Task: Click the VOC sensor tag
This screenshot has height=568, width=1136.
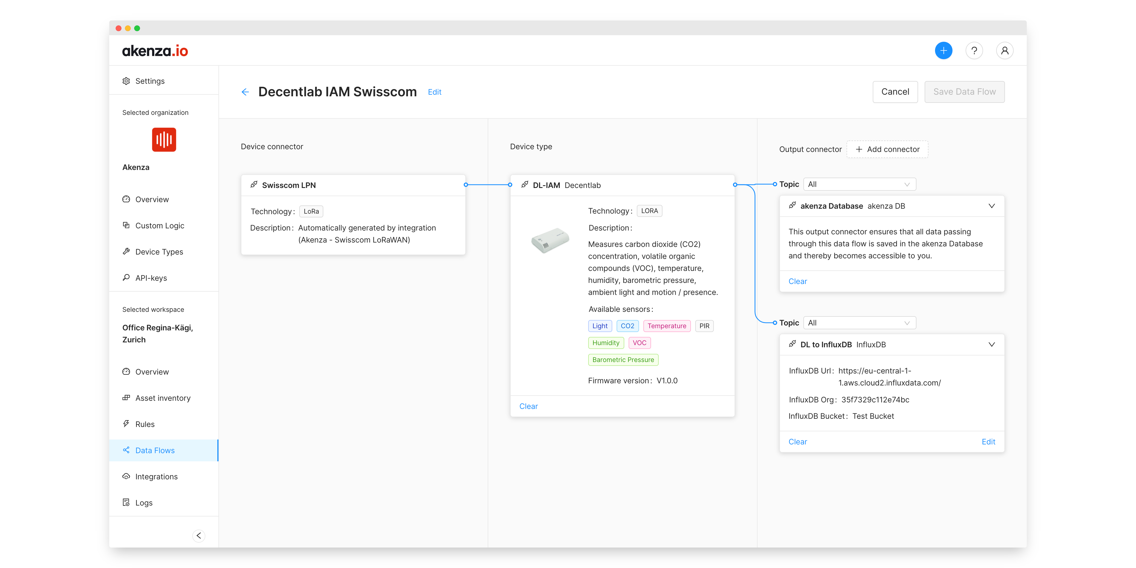Action: click(x=640, y=343)
